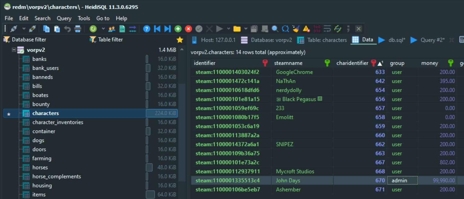Image resolution: width=464 pixels, height=199 pixels.
Task: Sort by the identifier column header
Action: pos(231,63)
